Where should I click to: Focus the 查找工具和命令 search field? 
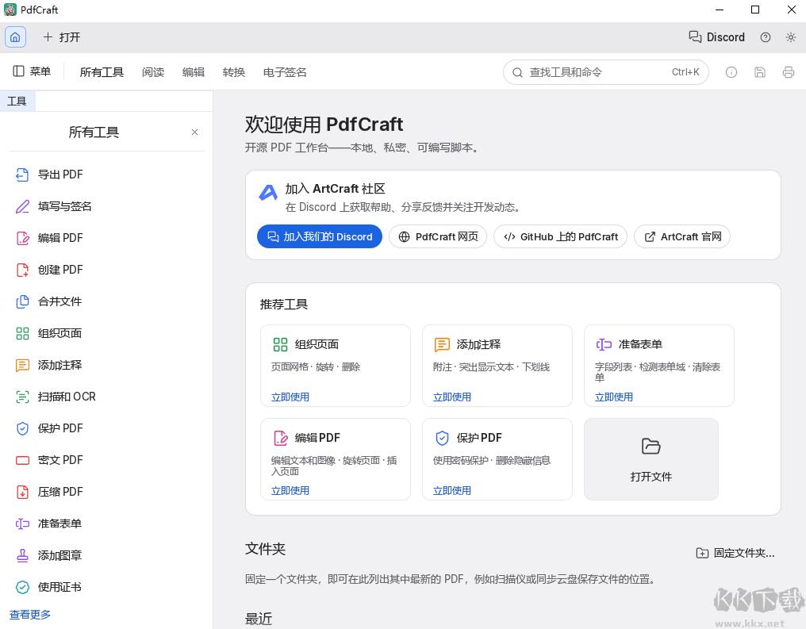(605, 72)
